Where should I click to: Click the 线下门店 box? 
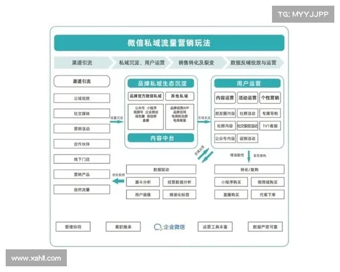[x=82, y=159]
